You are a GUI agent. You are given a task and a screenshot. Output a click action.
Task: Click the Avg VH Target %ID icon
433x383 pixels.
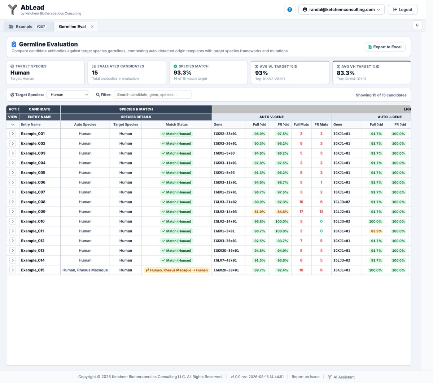[x=338, y=67]
